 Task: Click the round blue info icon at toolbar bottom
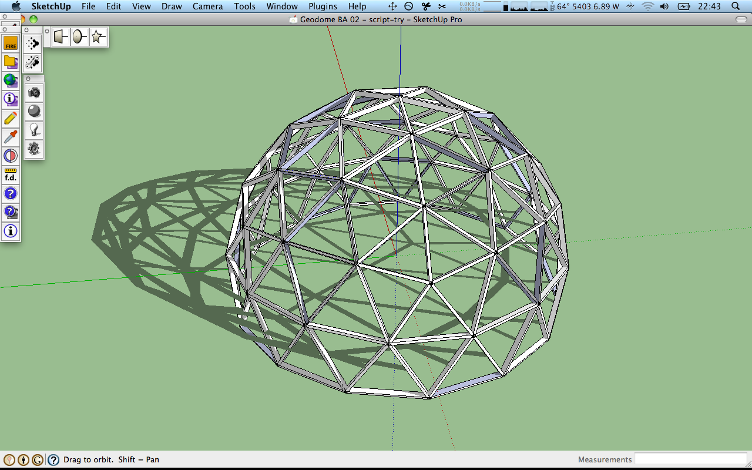(11, 231)
